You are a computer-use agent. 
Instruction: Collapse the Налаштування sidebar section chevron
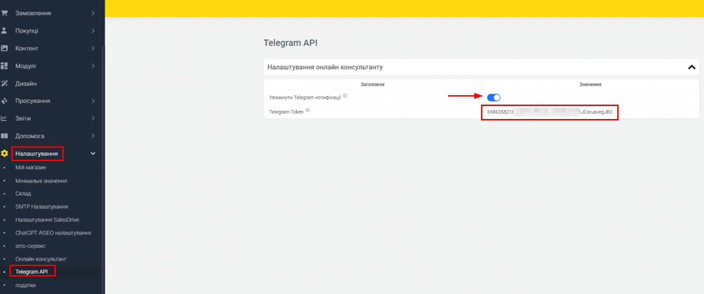click(x=93, y=154)
